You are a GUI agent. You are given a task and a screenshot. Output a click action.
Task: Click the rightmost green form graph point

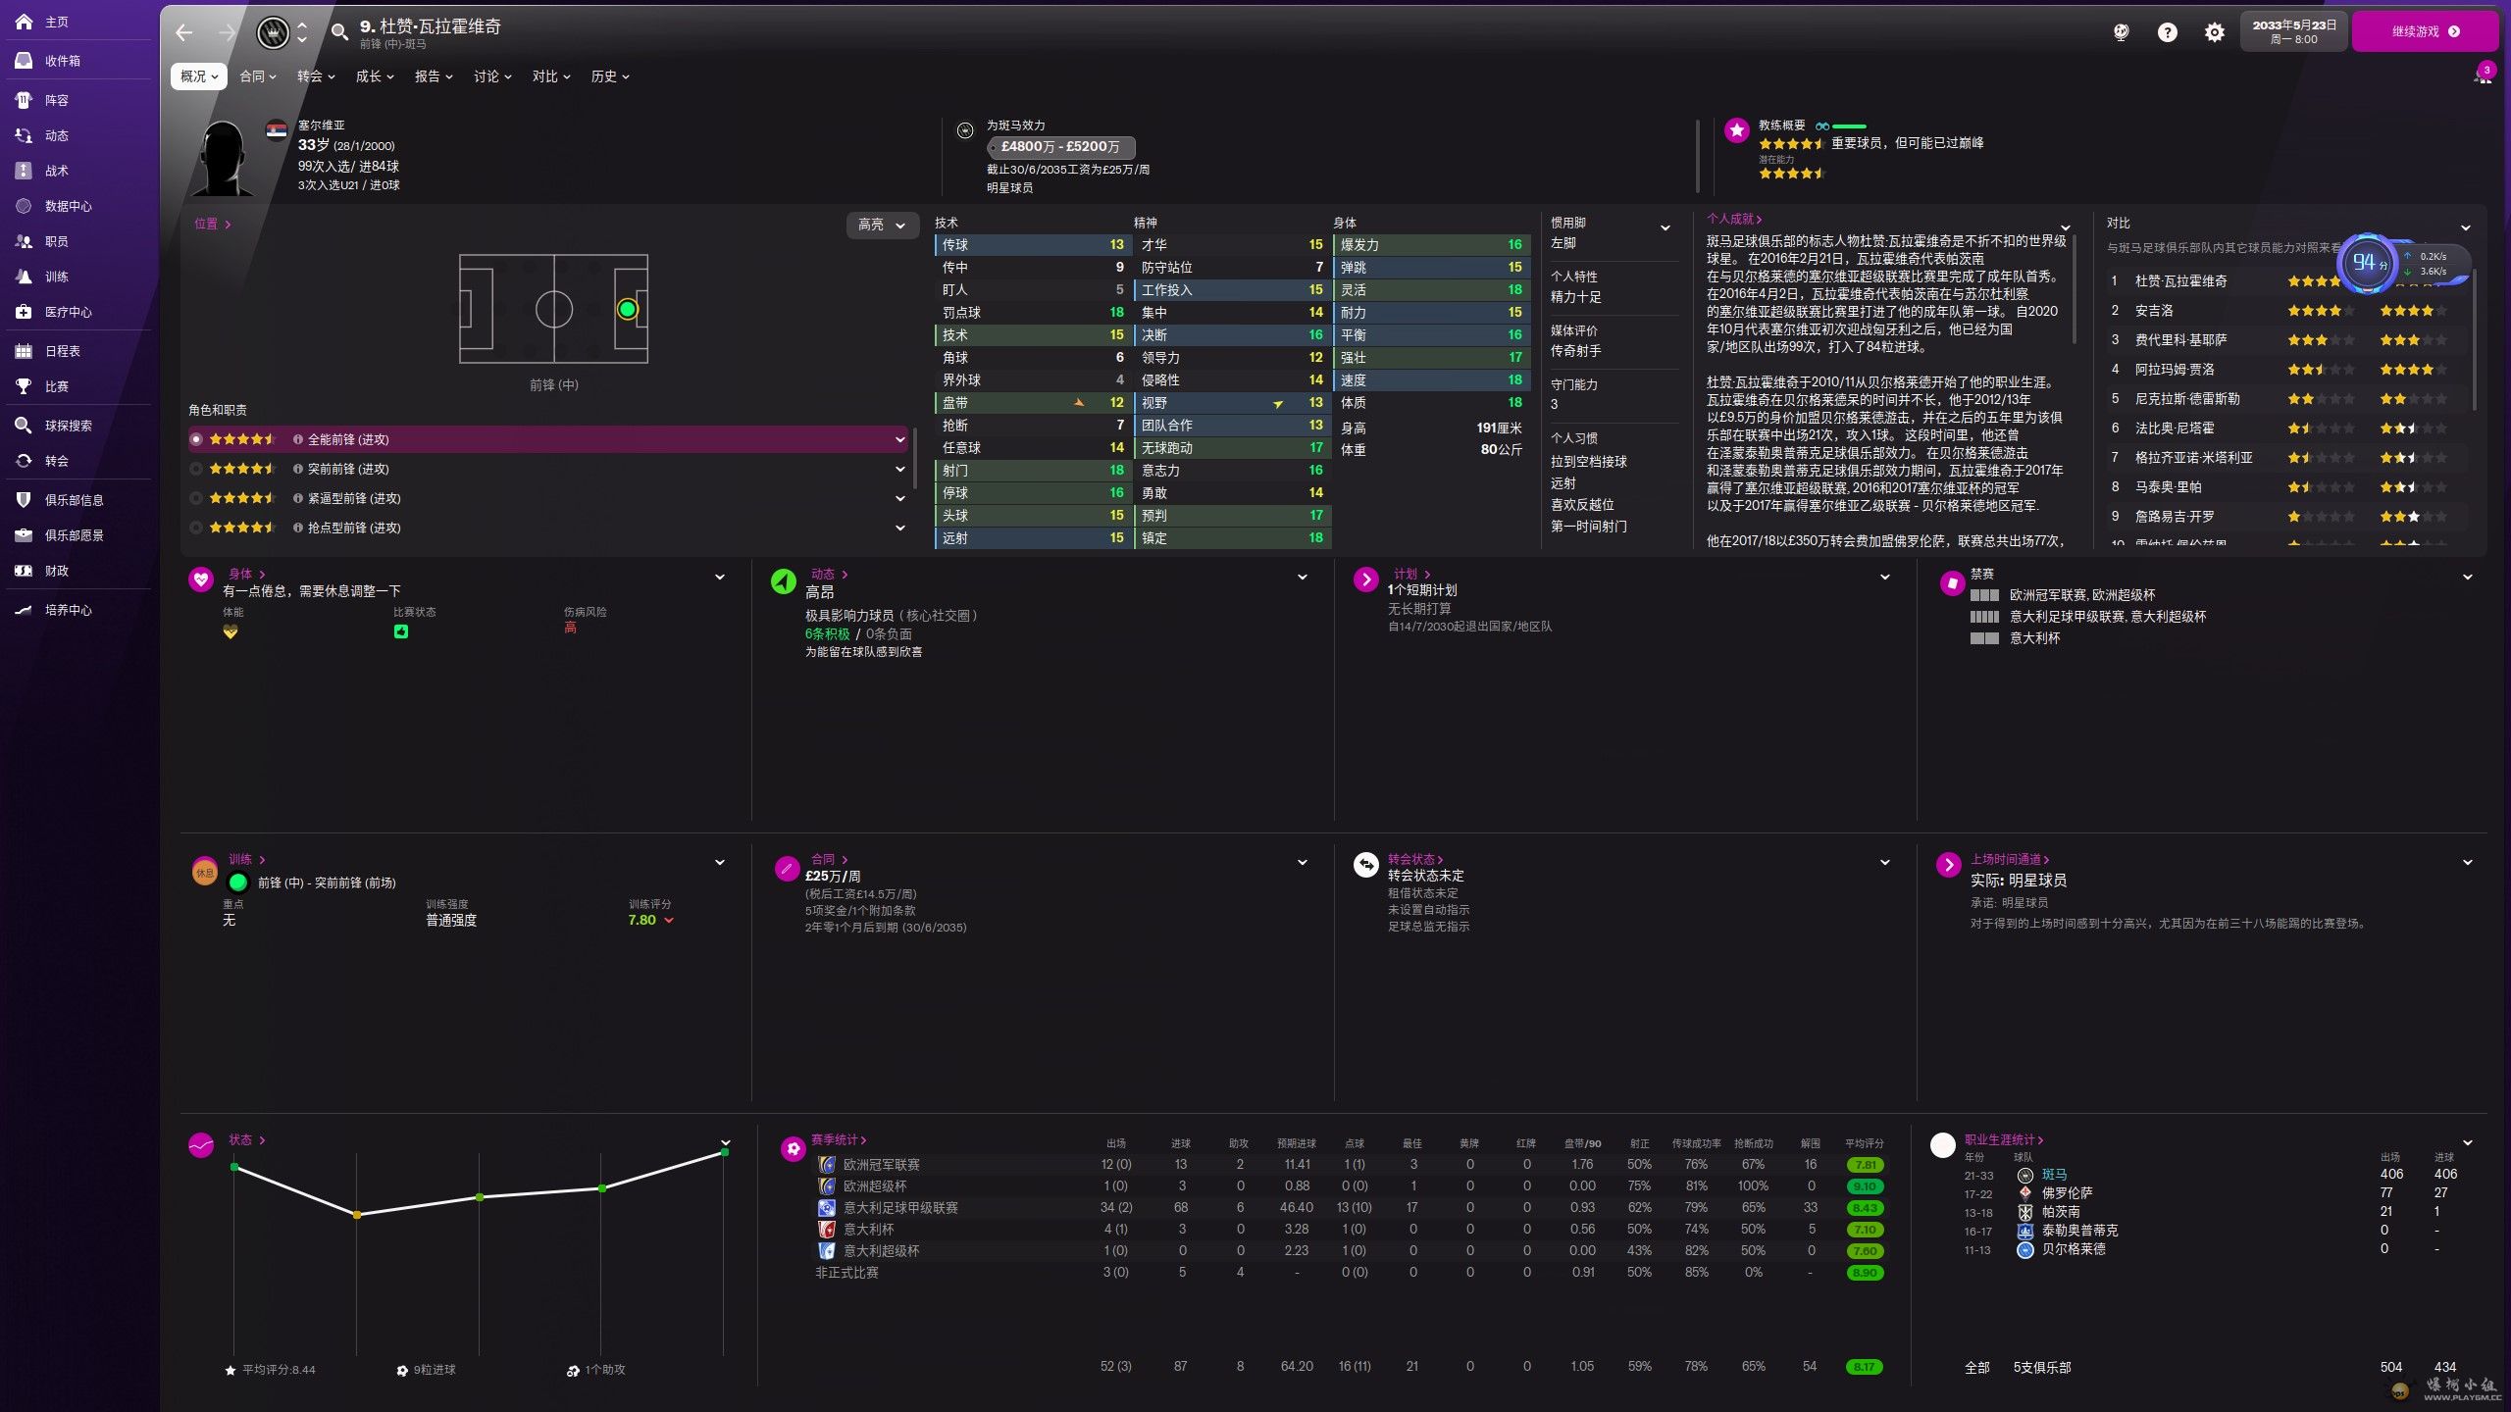point(725,1152)
